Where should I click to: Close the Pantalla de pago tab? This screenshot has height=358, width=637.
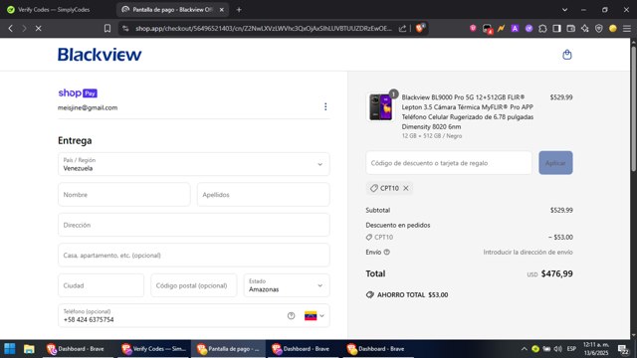click(x=221, y=9)
